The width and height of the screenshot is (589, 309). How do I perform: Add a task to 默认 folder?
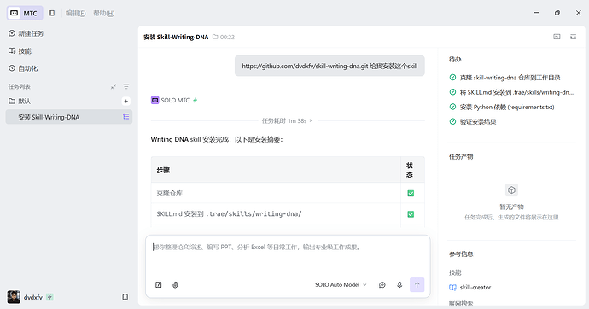coord(125,101)
